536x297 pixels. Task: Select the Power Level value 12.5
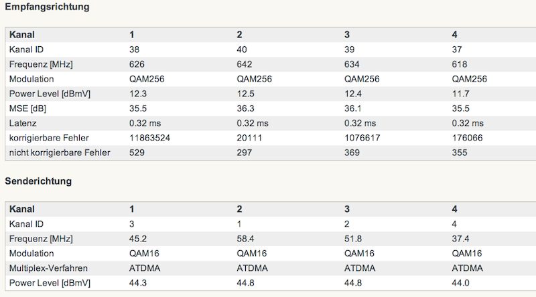pos(246,94)
